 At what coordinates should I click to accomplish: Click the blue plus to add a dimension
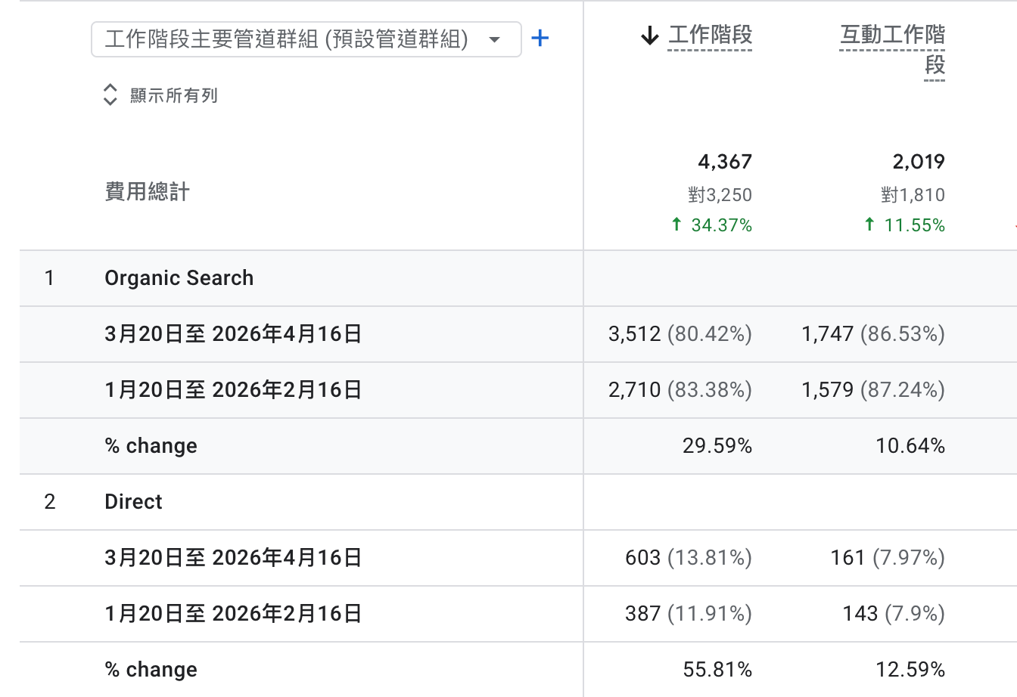(540, 38)
